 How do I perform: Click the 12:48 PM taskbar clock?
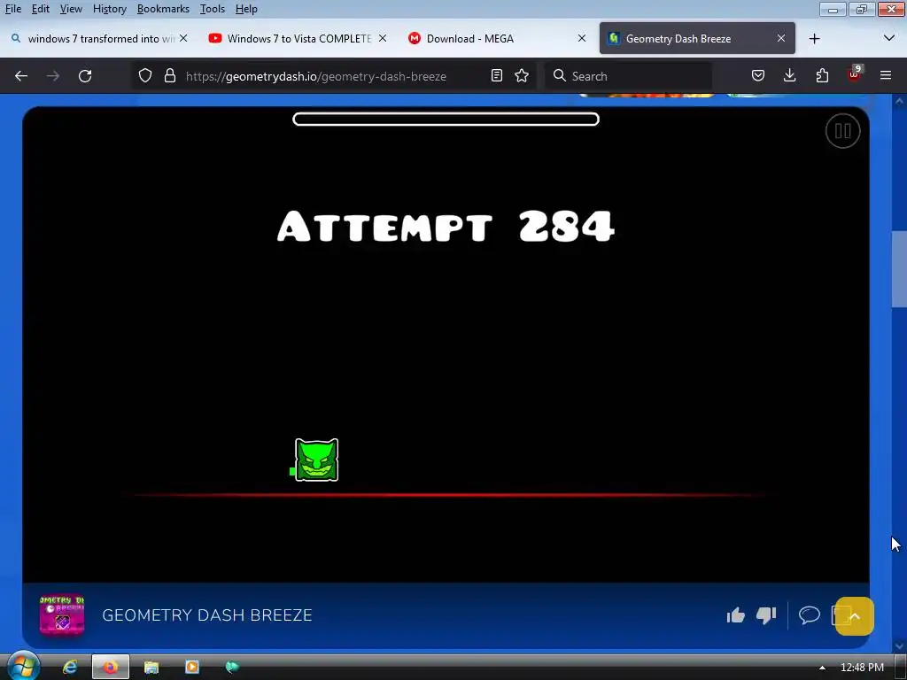[862, 668]
